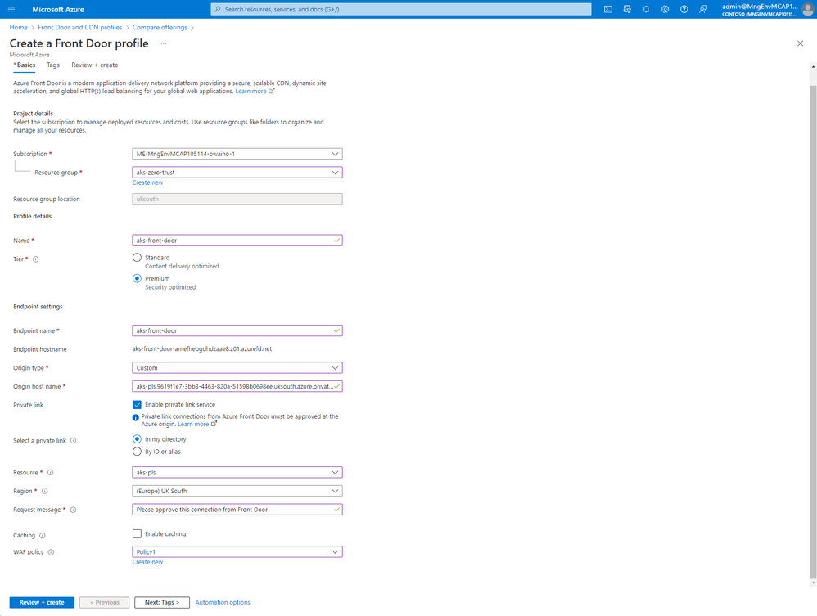Close the Create a Front Door profile blade
The image size is (817, 616).
(801, 43)
